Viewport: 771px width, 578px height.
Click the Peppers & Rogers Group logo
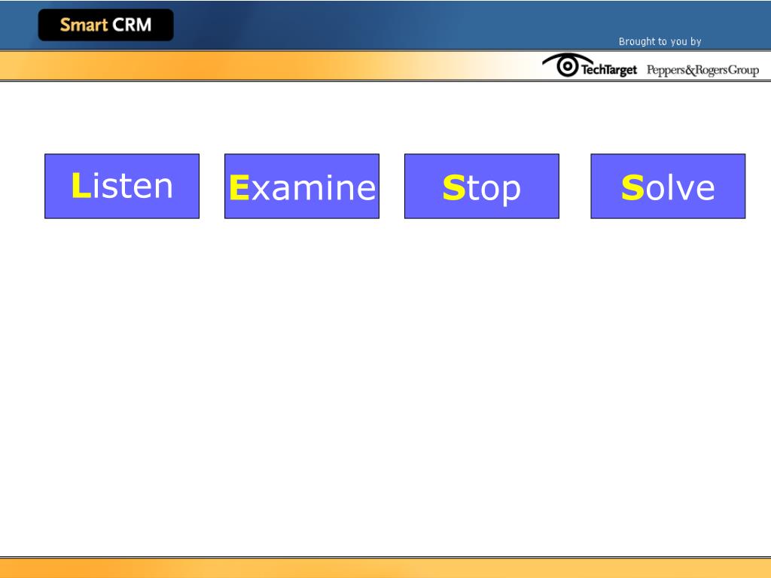click(x=702, y=70)
